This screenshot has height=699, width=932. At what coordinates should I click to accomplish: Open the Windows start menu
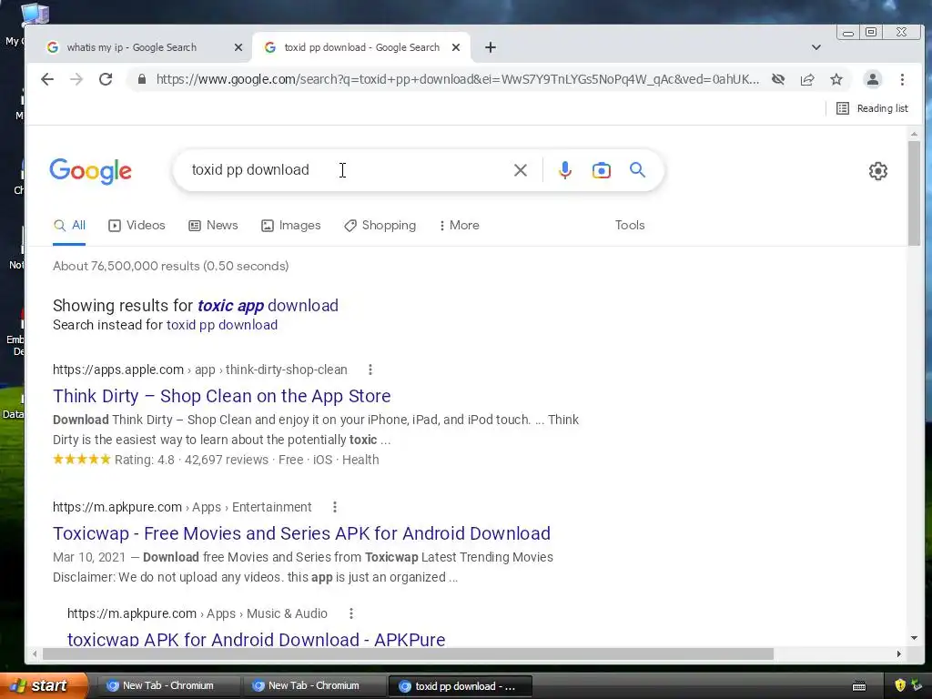click(x=44, y=686)
